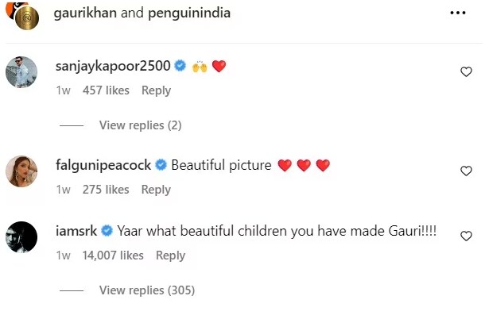
Task: View the 14,007 likes on iamsrk's comment
Action: pos(113,255)
